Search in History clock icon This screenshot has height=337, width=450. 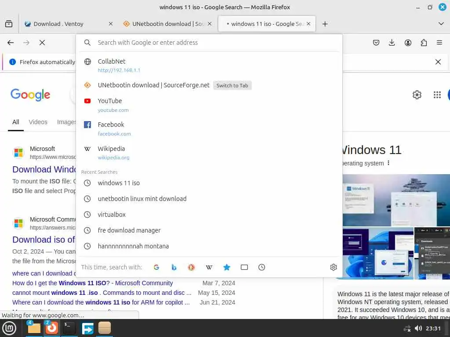click(x=262, y=267)
